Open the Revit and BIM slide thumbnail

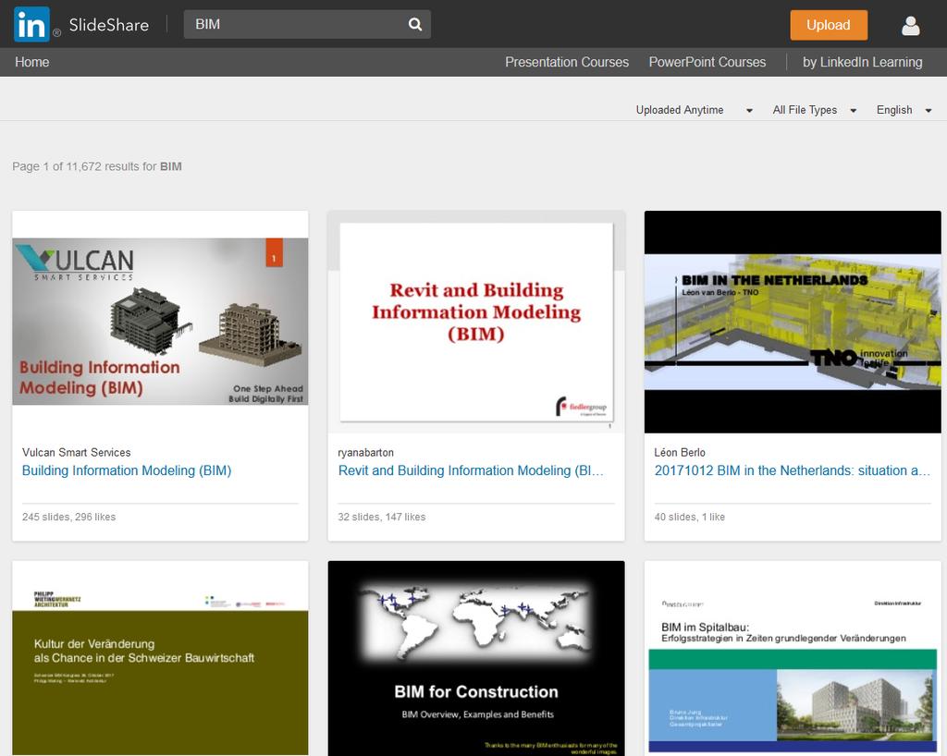(x=476, y=323)
